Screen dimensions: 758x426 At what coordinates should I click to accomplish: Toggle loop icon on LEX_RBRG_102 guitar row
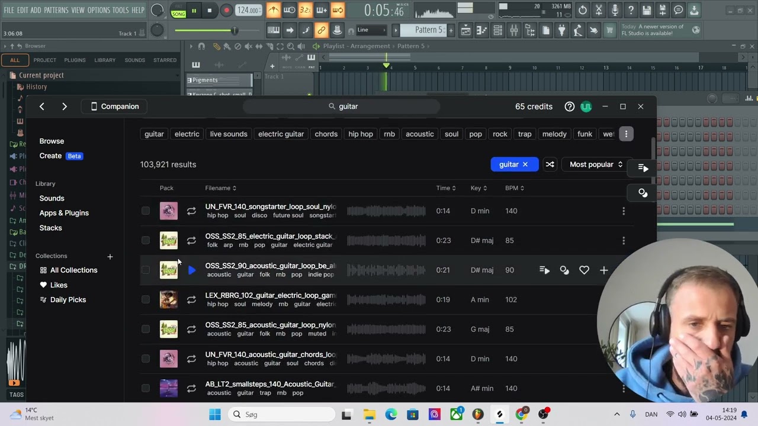(x=191, y=299)
